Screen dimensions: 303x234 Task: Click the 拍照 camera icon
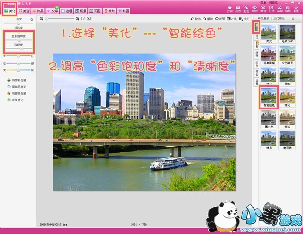click(x=288, y=9)
